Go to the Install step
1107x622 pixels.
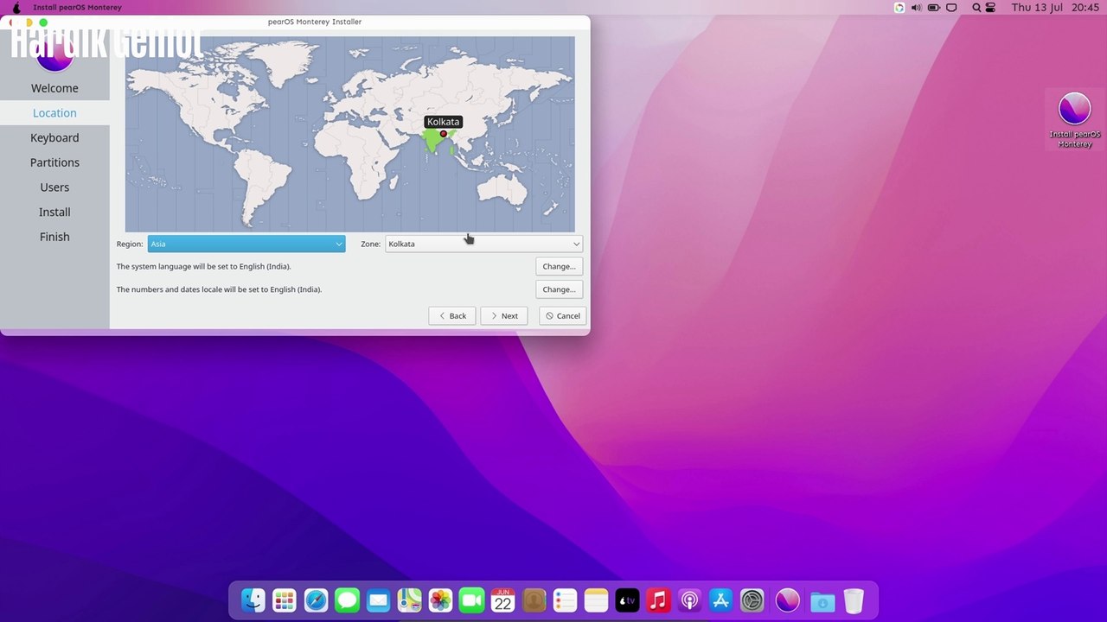click(54, 212)
